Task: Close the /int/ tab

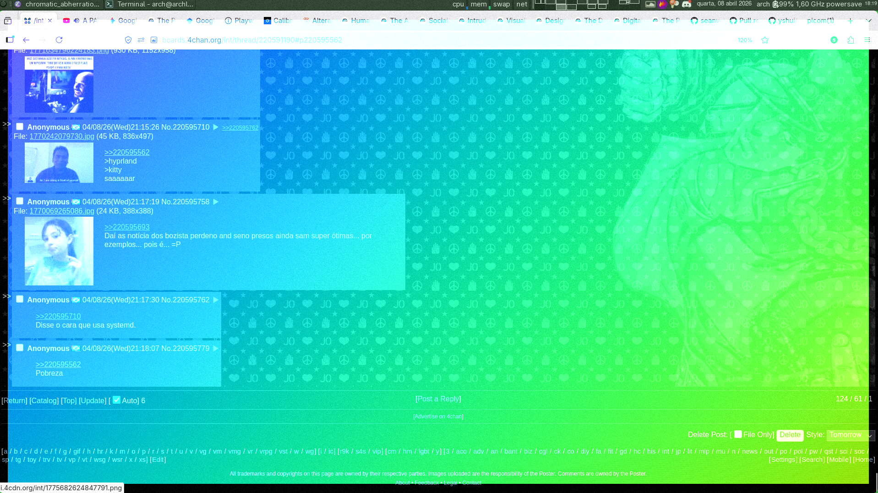Action: 50,21
